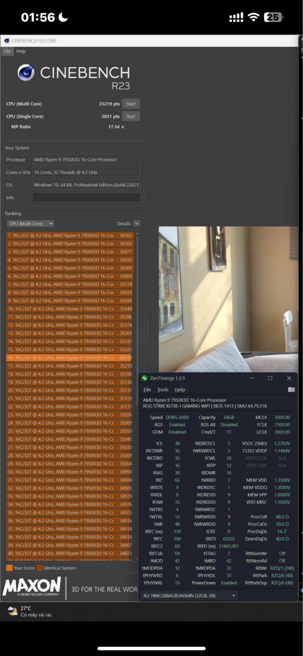Click the DDR5-6000 speed value
The image size is (303, 656).
[x=177, y=418]
